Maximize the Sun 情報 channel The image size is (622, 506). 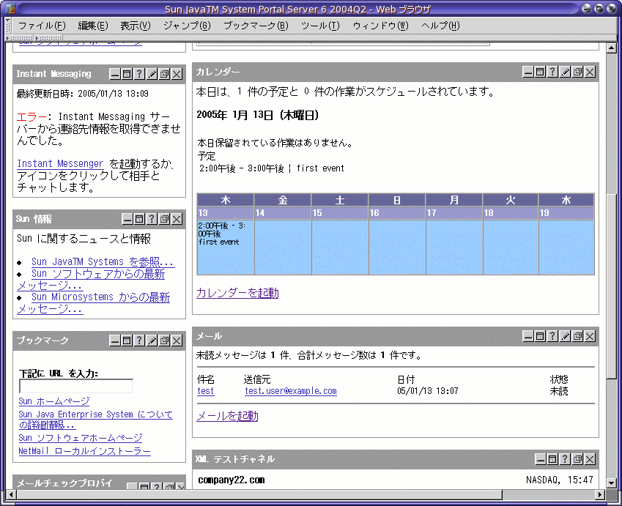[x=139, y=219]
